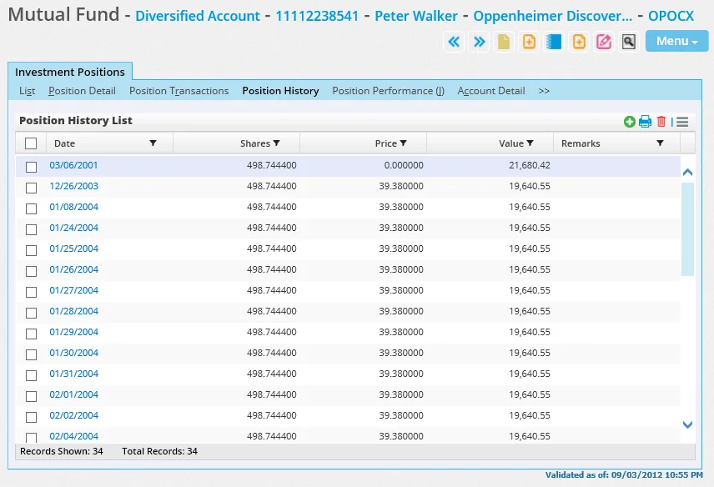Open the 12/26/2003 date link
This screenshot has width=714, height=487.
click(x=73, y=187)
